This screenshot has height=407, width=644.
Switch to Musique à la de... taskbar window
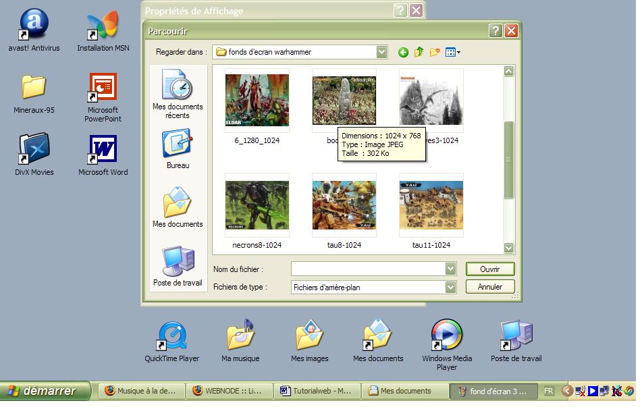pyautogui.click(x=142, y=391)
